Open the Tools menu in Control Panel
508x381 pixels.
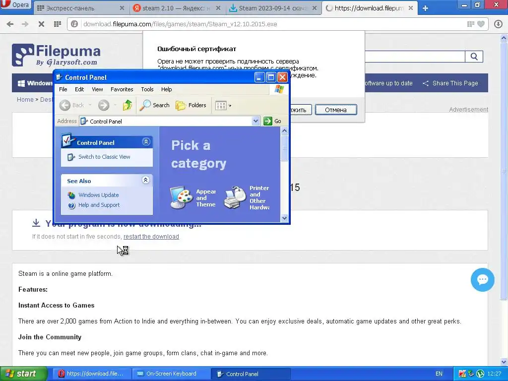pos(147,89)
